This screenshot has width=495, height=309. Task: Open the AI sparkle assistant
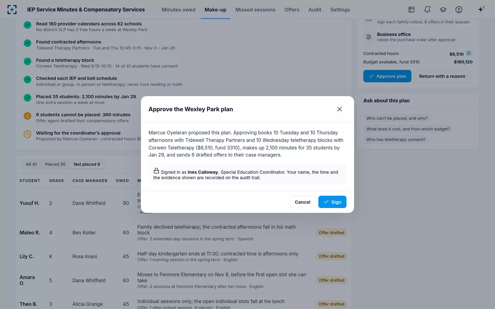481,9
